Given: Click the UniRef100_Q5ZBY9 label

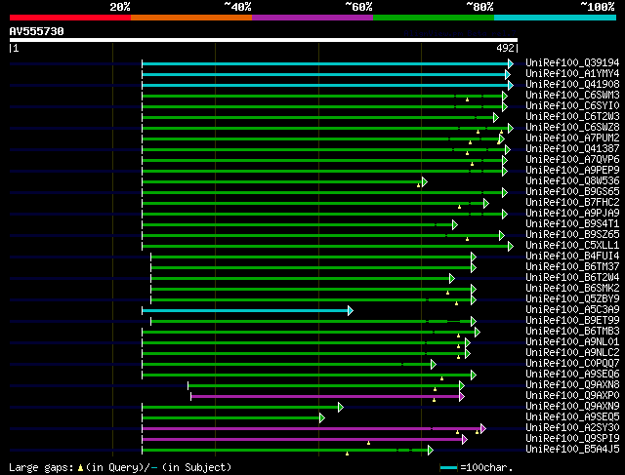Looking at the screenshot, I should pyautogui.click(x=572, y=299).
